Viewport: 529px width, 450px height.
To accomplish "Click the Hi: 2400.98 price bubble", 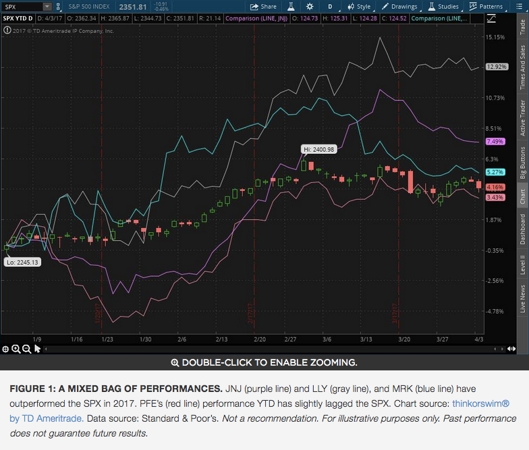I will point(318,150).
